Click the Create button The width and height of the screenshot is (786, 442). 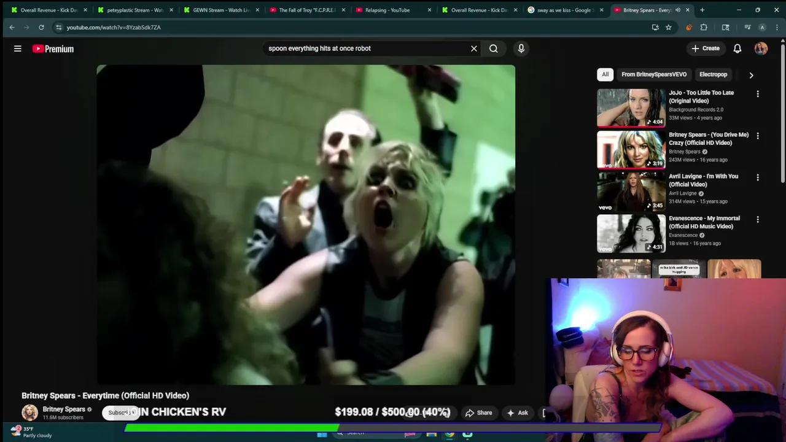point(705,48)
